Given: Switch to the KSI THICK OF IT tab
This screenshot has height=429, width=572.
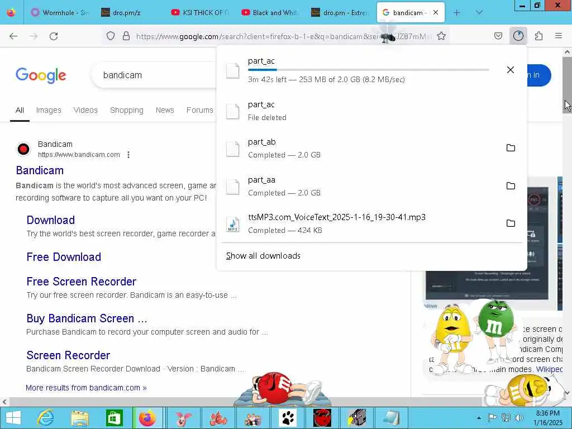Looking at the screenshot, I should (x=201, y=12).
